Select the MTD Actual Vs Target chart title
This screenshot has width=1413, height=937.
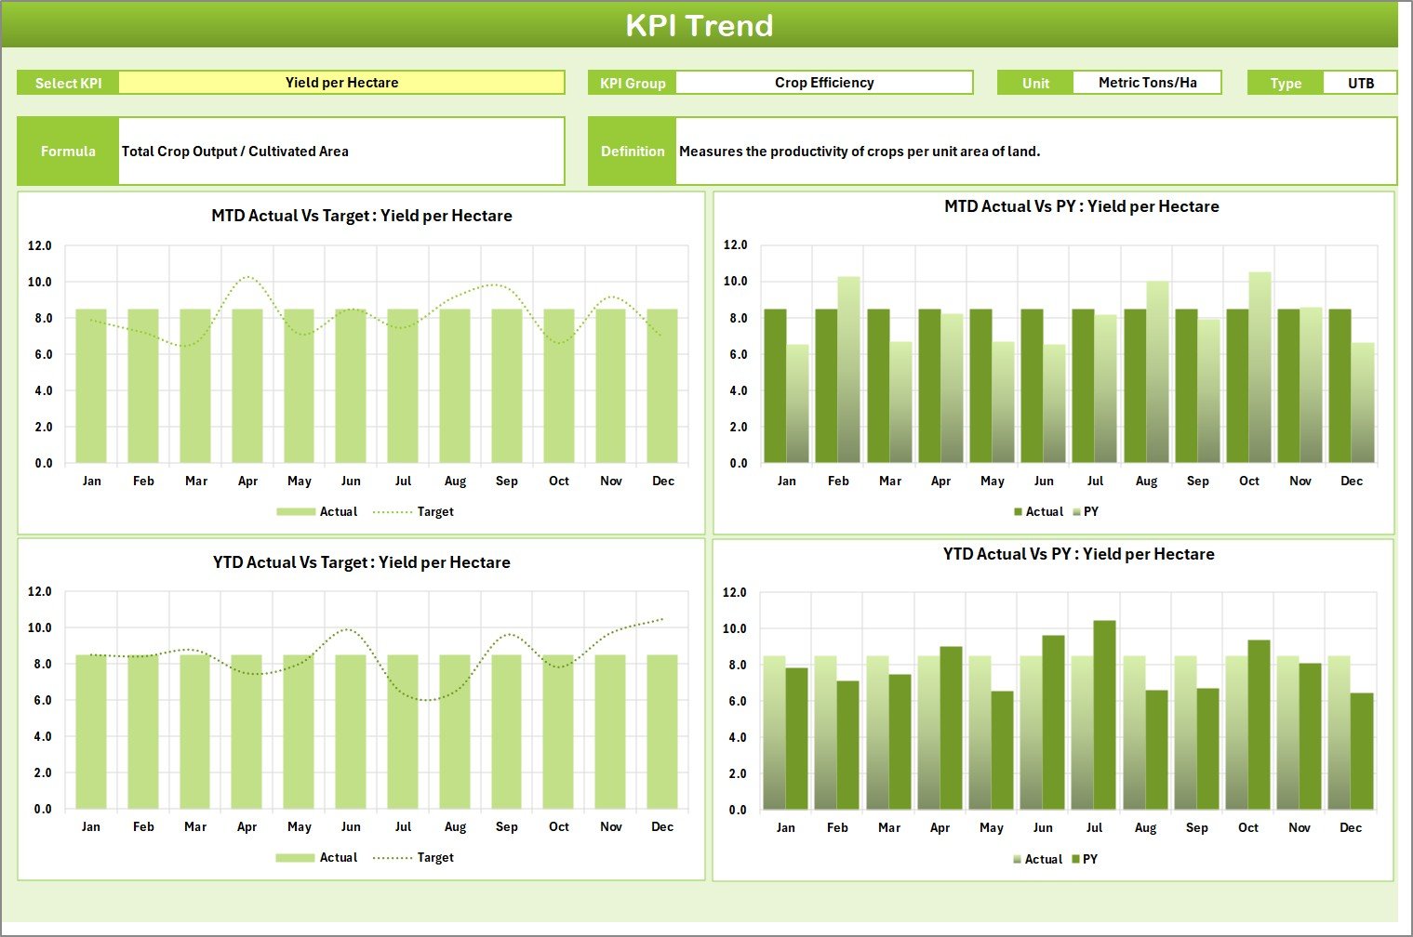pos(361,215)
